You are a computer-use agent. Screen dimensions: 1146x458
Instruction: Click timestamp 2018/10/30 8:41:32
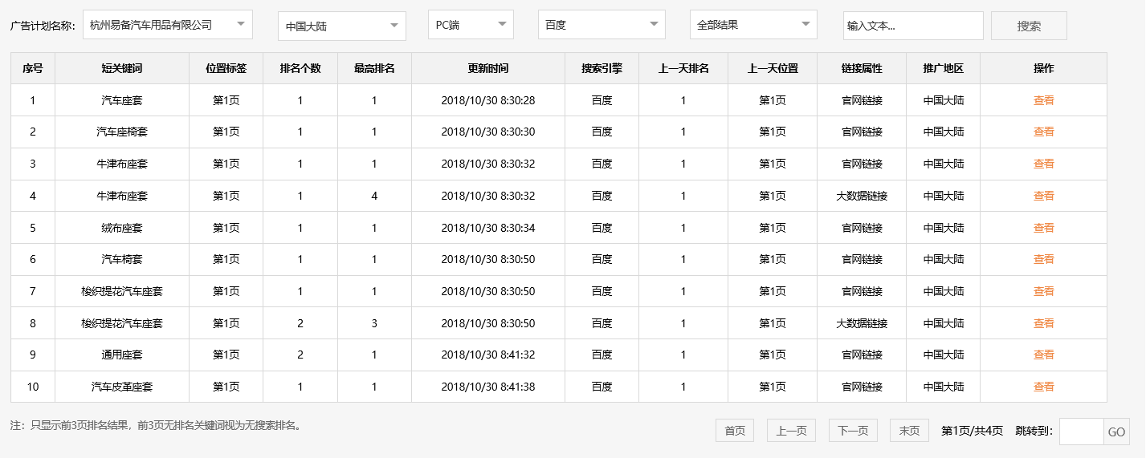(x=488, y=355)
